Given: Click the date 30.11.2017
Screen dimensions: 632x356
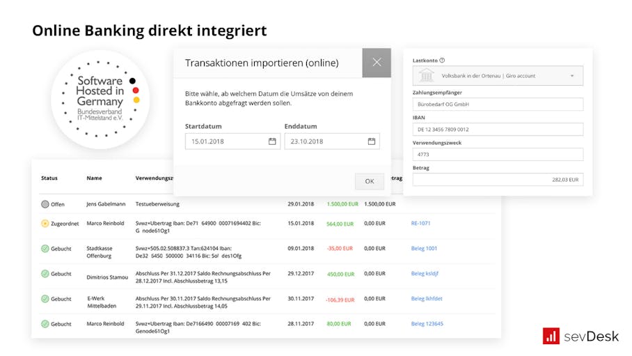Looking at the screenshot, I should [x=301, y=299].
